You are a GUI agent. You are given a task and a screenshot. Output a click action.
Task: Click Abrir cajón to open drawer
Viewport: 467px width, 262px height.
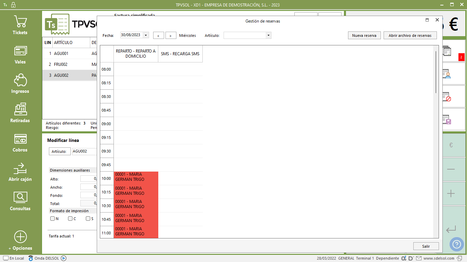point(20,172)
